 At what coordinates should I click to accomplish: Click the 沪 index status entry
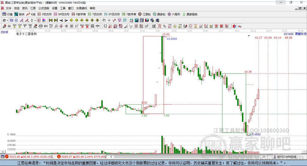(x=29, y=157)
